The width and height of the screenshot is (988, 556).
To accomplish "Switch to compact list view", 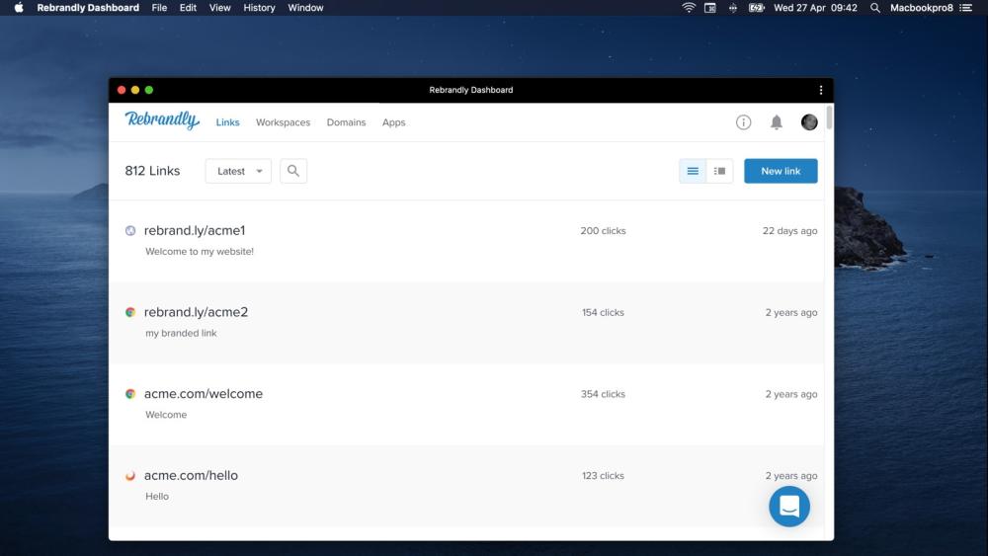I will click(693, 171).
